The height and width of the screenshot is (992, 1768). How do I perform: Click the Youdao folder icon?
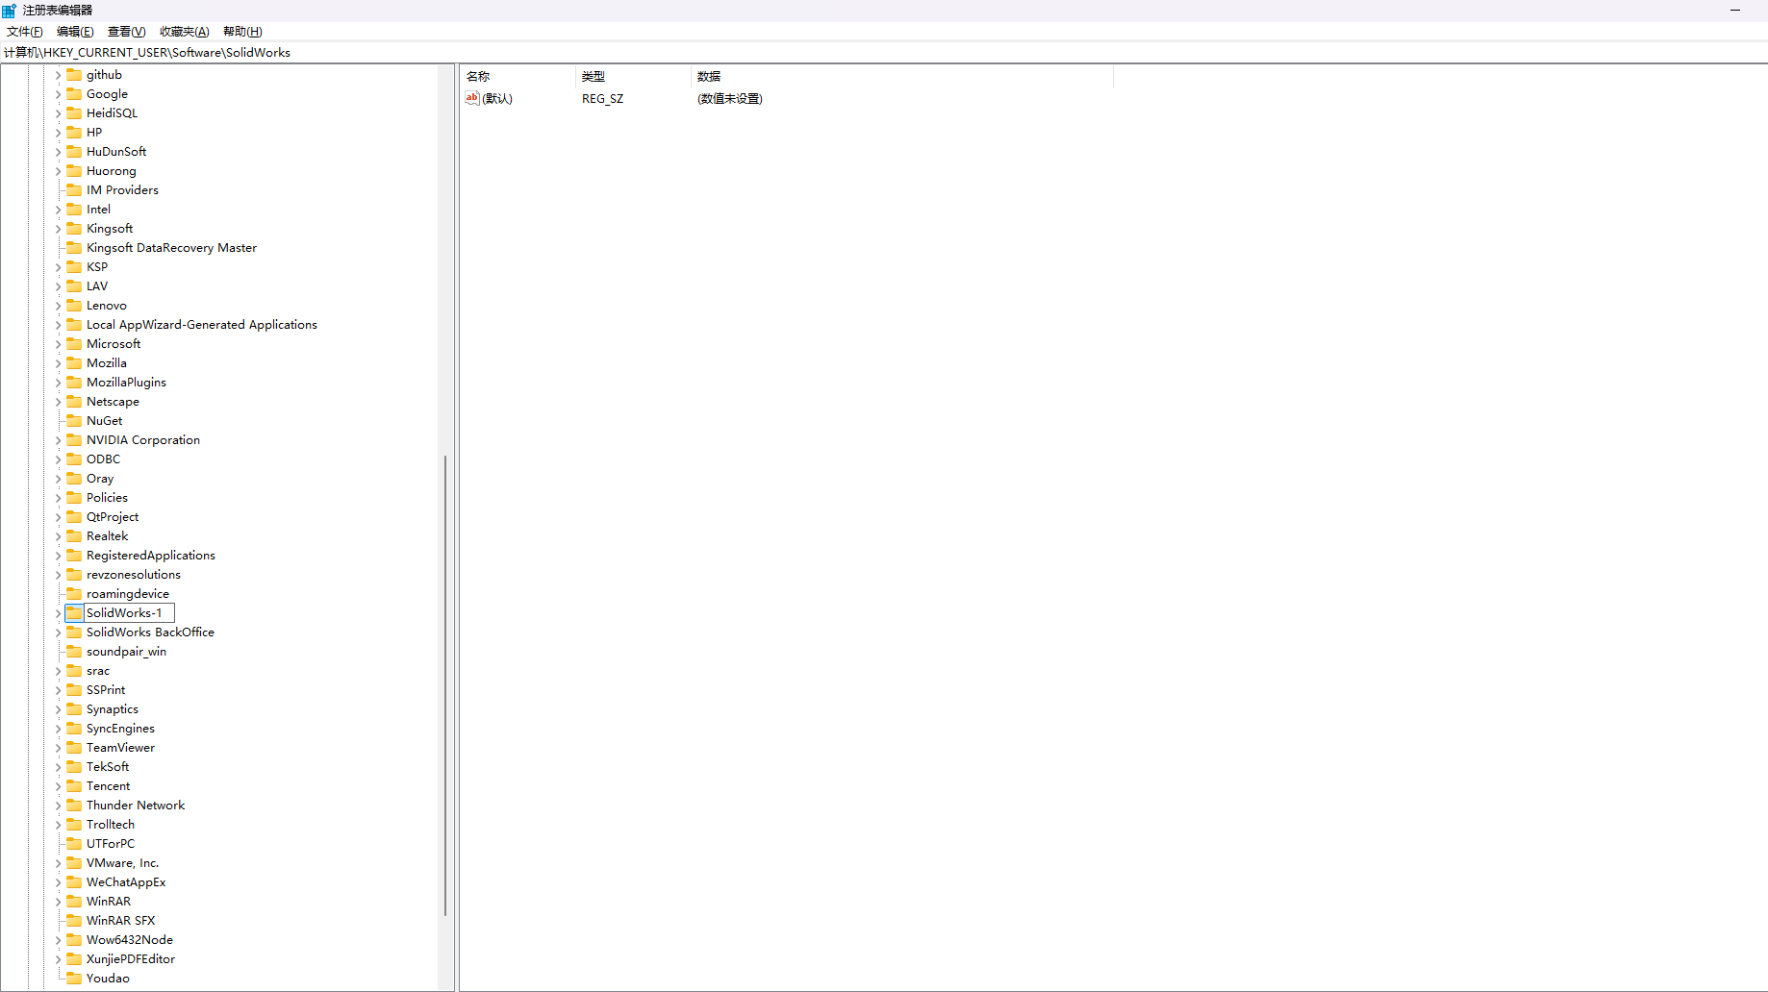[x=74, y=978]
